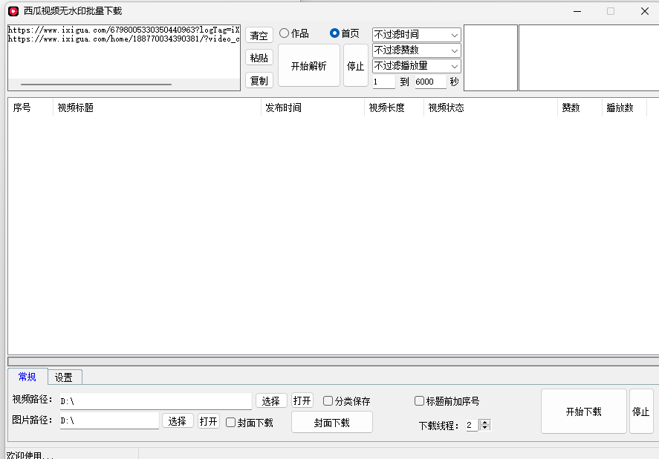Sort by 发布时间 column header
Image resolution: width=659 pixels, height=459 pixels.
312,108
